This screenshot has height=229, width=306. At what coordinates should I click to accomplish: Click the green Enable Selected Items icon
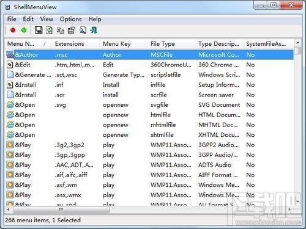24,30
